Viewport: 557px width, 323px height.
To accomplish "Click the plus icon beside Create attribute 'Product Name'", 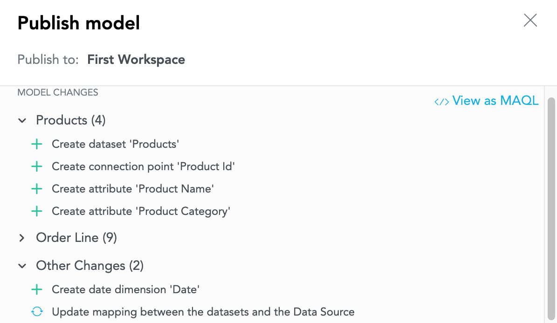I will coord(36,189).
